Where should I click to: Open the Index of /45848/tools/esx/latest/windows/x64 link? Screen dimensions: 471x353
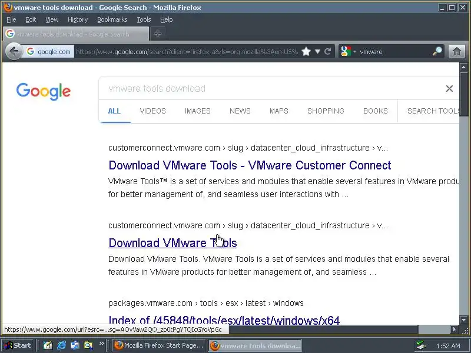[x=224, y=320]
